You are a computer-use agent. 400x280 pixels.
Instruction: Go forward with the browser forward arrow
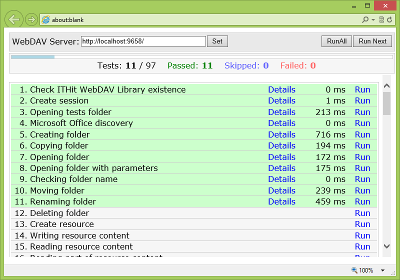pos(31,19)
